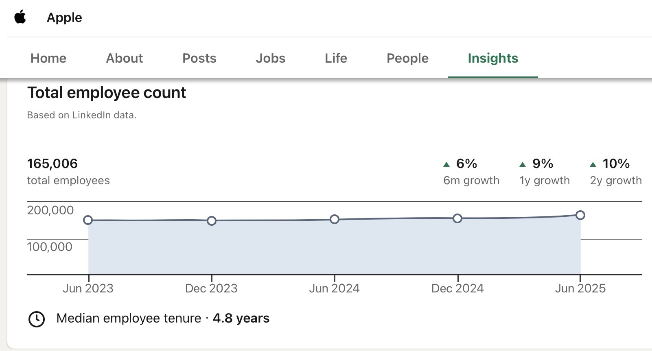Screen dimensions: 652x351
Task: Switch to the People tab
Action: coord(407,58)
